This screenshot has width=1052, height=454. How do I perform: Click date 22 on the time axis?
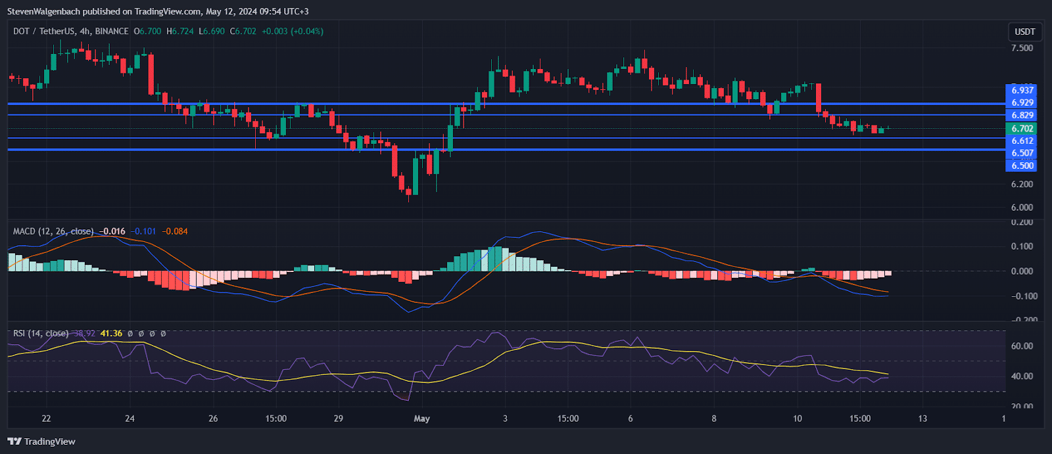46,419
